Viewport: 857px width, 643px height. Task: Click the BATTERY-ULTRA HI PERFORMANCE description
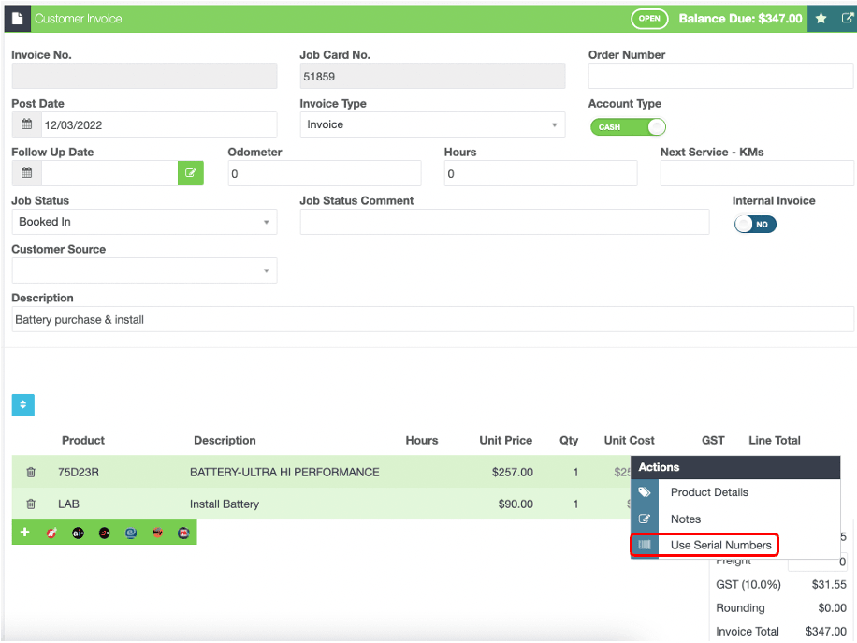click(284, 472)
